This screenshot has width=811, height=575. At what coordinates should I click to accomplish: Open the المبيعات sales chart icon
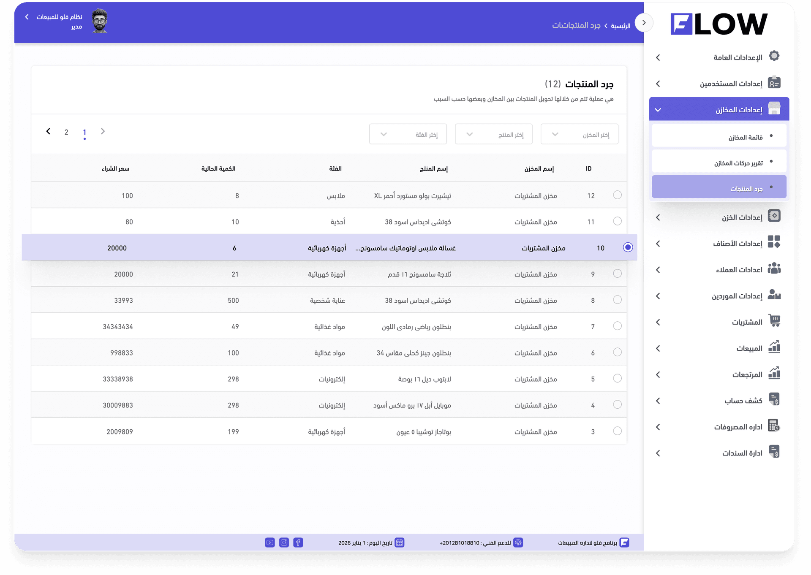coord(775,347)
